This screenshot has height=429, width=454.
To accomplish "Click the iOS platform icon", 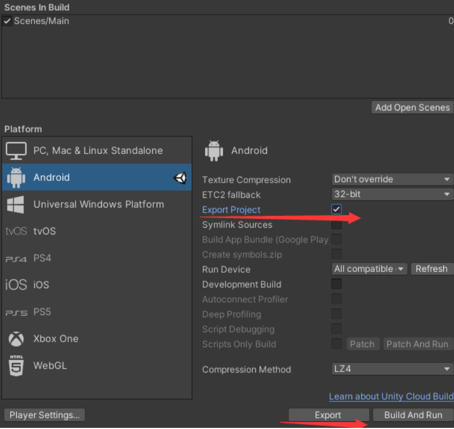I will 16,285.
